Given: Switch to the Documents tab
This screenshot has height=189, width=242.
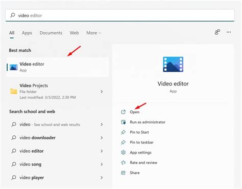Looking at the screenshot, I should click(51, 33).
